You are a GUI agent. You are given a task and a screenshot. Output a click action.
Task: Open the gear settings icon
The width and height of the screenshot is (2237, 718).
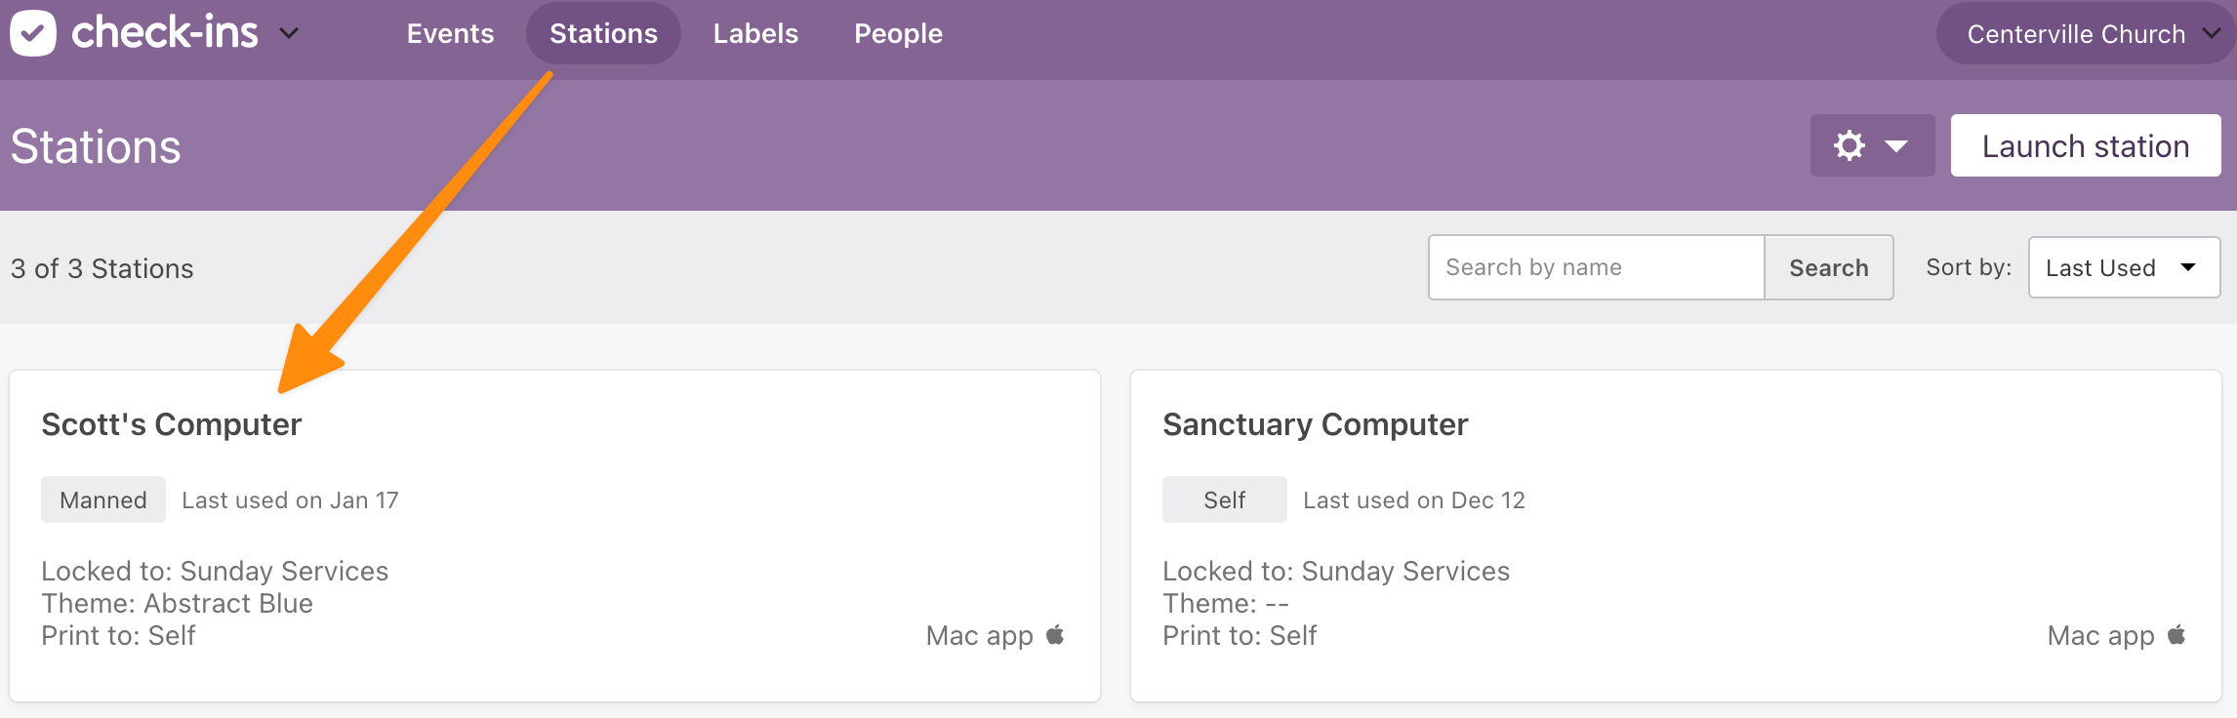[x=1849, y=145]
